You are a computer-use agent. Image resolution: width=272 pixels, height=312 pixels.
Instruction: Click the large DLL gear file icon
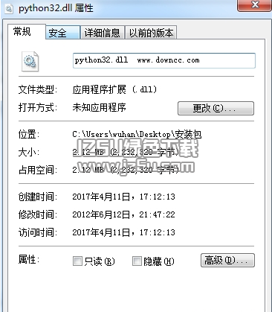(30, 62)
